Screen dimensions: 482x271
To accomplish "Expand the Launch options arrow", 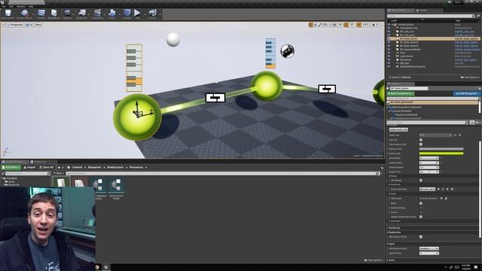I will coord(160,14).
